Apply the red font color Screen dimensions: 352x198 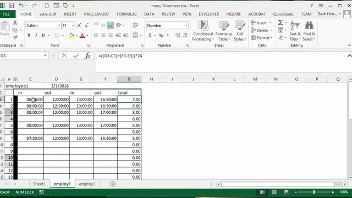tap(82, 35)
